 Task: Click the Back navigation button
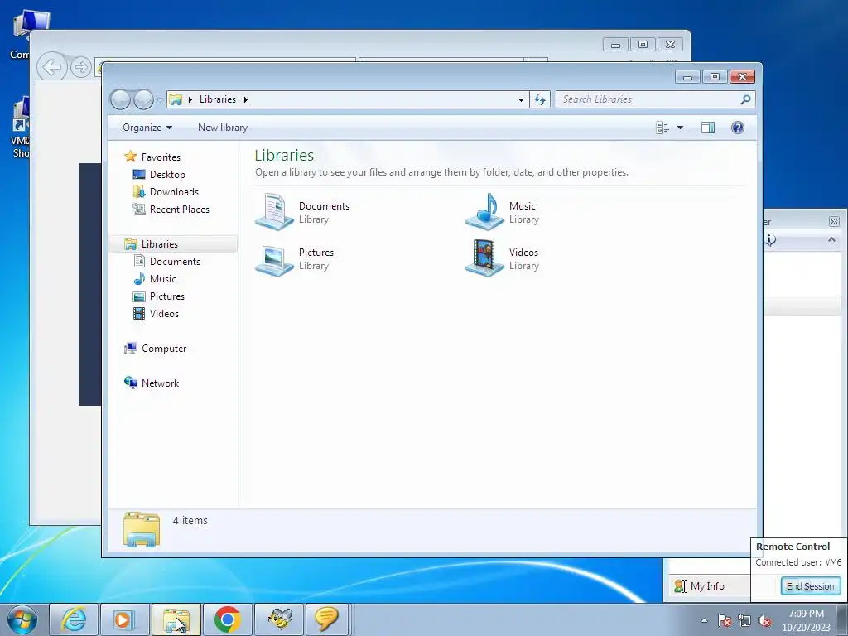[x=121, y=99]
